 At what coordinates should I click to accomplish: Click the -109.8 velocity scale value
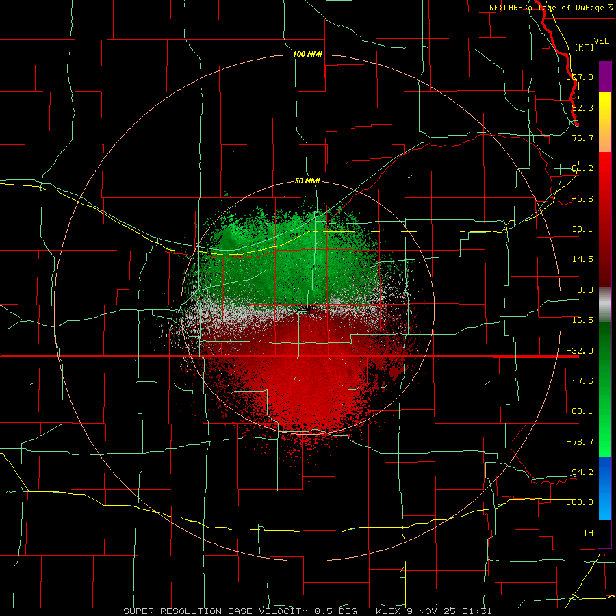click(577, 502)
